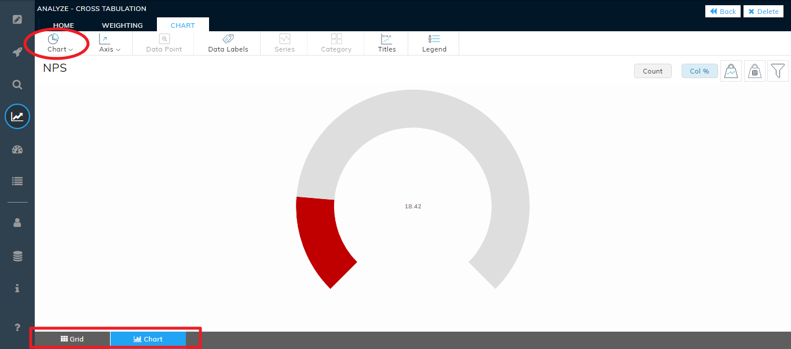Viewport: 791px width, 349px height.
Task: Click the Delete button
Action: pyautogui.click(x=763, y=12)
